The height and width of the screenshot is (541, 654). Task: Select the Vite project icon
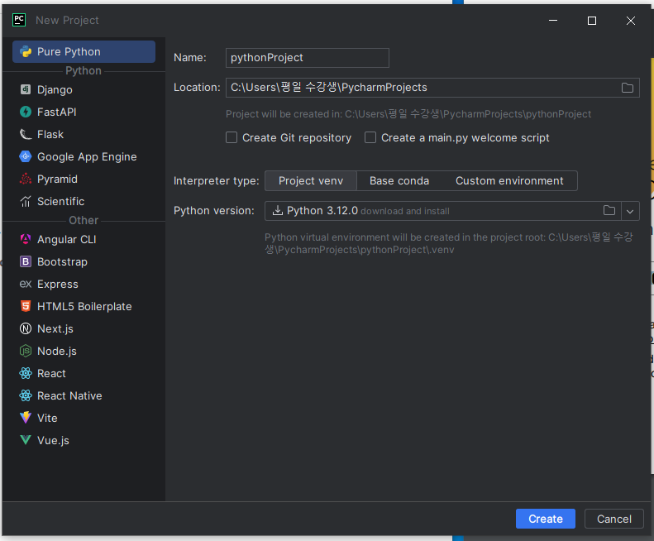pos(26,418)
